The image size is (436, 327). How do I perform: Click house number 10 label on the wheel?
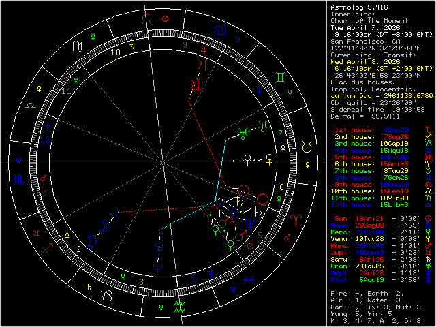[x=116, y=51]
